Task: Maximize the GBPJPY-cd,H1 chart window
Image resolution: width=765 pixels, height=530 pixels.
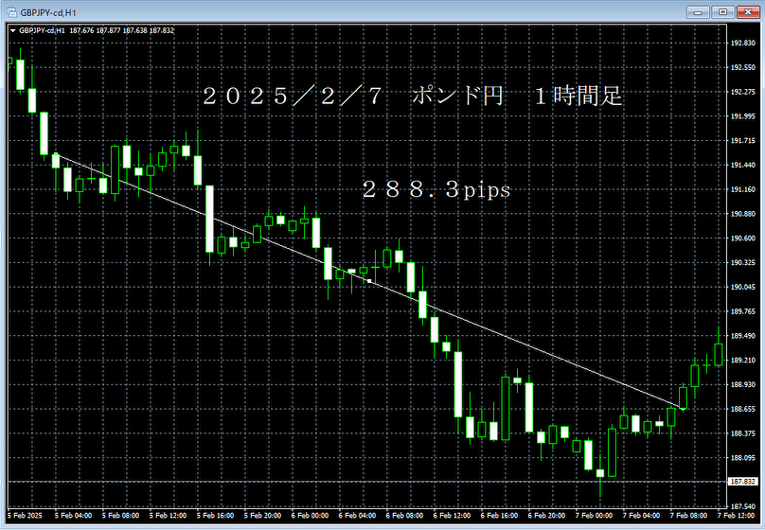Action: pos(722,12)
